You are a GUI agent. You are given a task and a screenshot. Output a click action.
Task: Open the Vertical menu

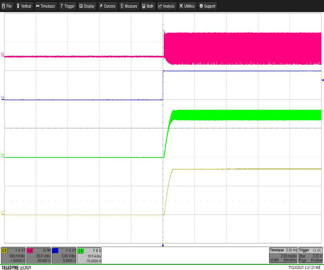point(24,6)
